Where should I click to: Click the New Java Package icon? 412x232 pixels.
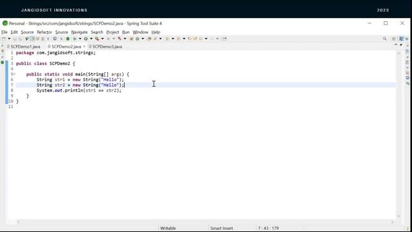tap(131, 39)
